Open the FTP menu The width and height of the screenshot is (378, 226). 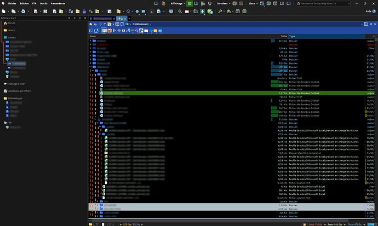(34, 3)
